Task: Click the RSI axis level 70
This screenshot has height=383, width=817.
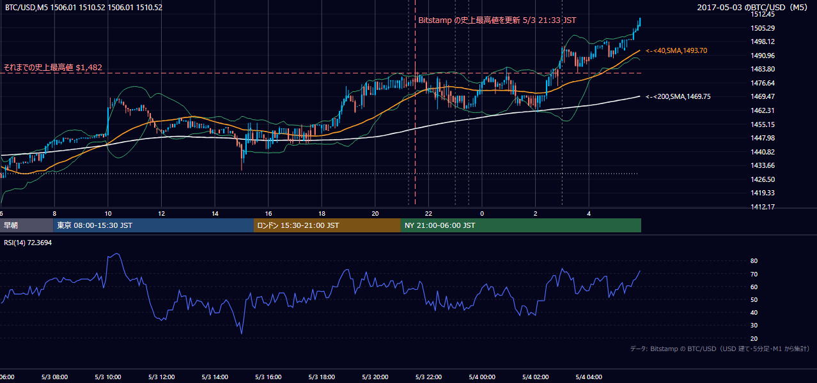Action: (754, 274)
